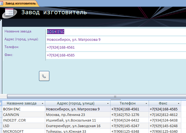Click 'Туймазы, ул.Южная 33' address cell
This screenshot has width=186, height=133.
pos(78,131)
